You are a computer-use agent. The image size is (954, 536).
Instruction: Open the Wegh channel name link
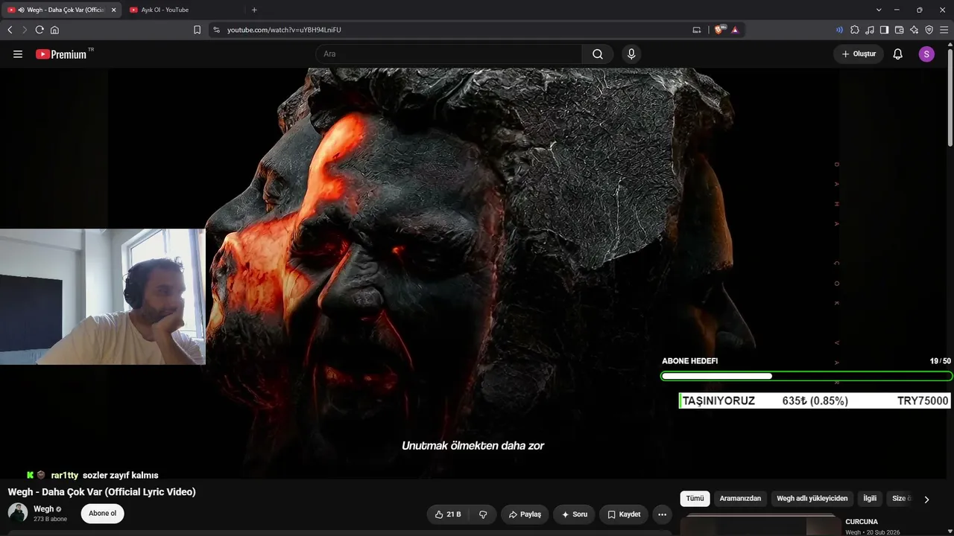tap(43, 509)
